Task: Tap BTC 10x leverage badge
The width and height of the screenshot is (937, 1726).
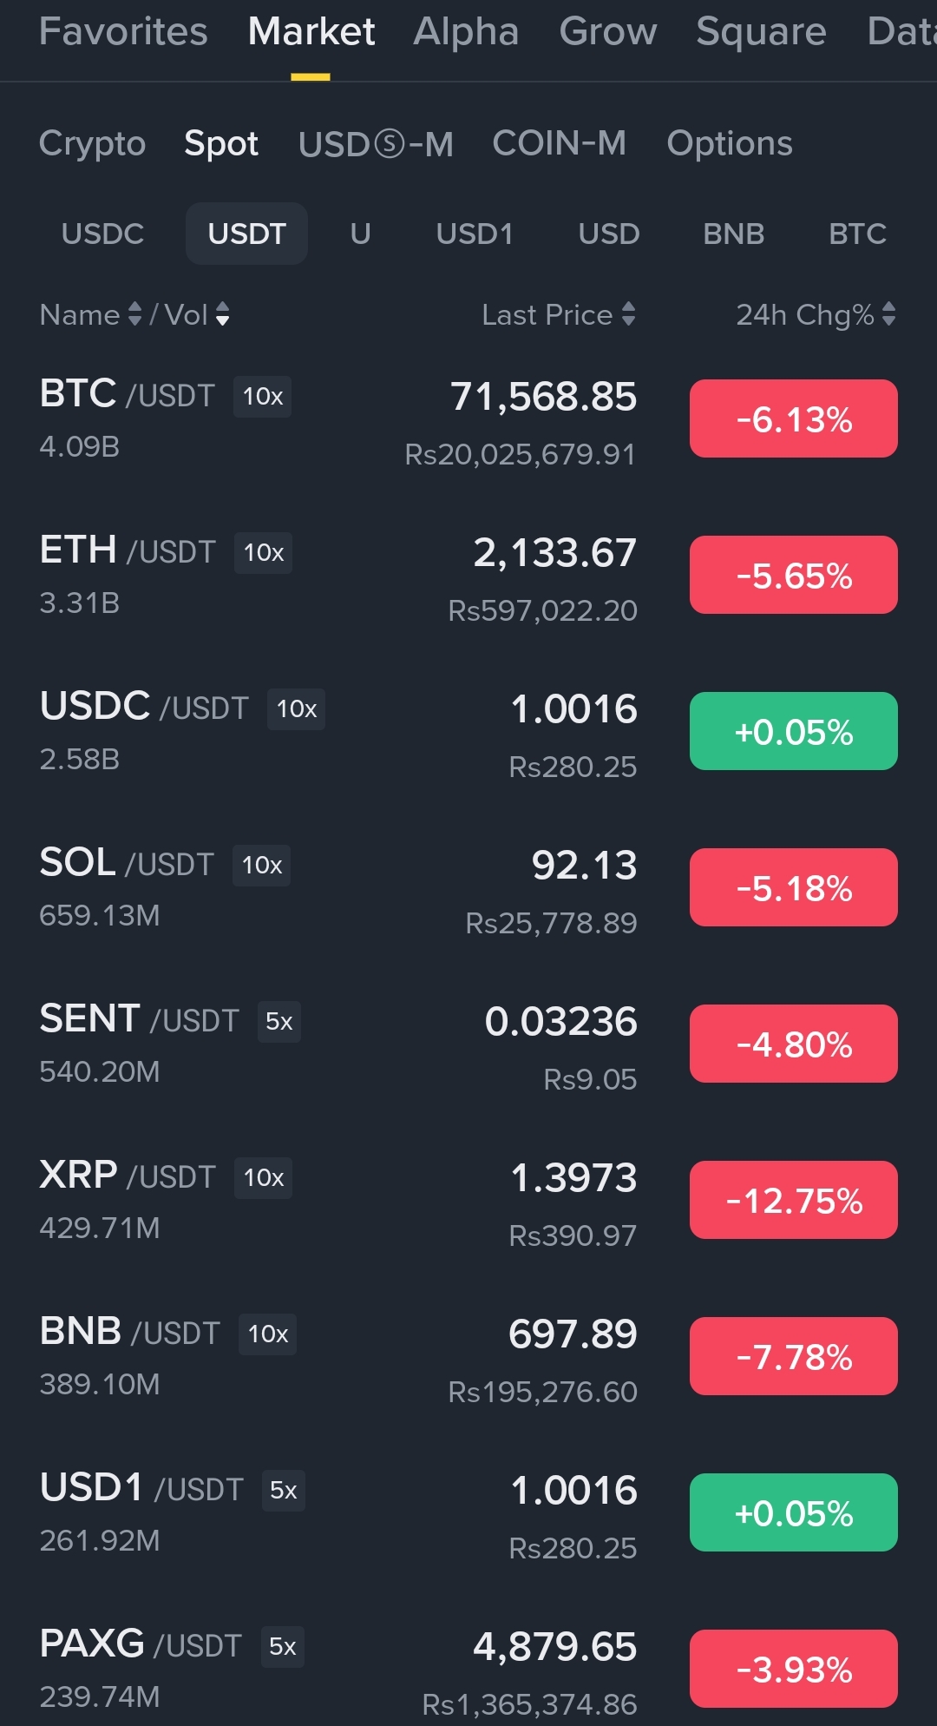Action: pos(262,397)
